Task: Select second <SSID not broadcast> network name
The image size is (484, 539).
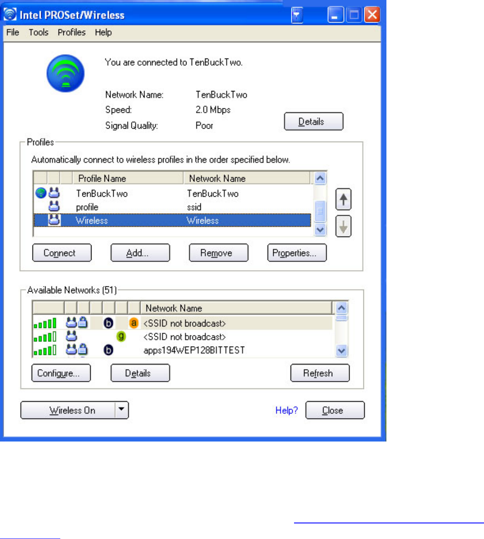Action: (x=185, y=337)
